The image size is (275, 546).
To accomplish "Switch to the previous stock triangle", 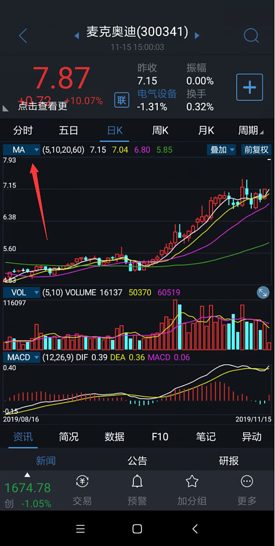I will pyautogui.click(x=77, y=35).
